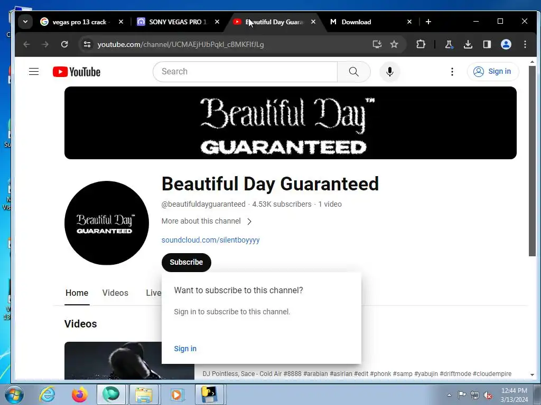The width and height of the screenshot is (541, 405).
Task: Switch to the SONY VEGAS PRO tab
Action: 178,22
